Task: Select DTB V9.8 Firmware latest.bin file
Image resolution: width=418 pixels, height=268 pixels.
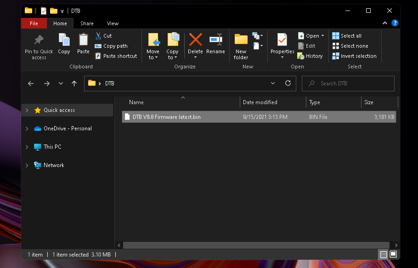Action: pyautogui.click(x=259, y=117)
